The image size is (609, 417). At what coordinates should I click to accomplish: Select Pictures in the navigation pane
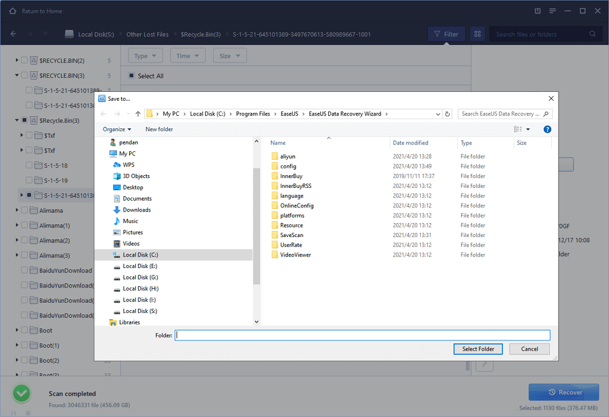(132, 232)
